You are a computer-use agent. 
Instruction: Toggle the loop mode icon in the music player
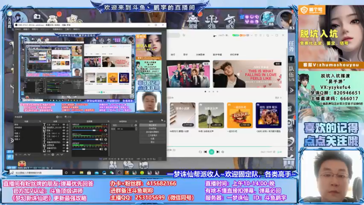tap(200, 152)
